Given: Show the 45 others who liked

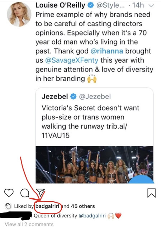Looking at the screenshot, I should click(83, 206).
